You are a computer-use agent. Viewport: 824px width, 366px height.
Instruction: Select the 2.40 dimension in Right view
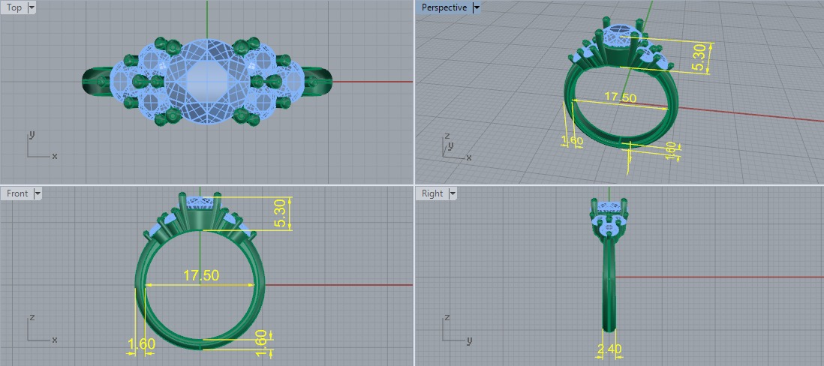coord(609,349)
